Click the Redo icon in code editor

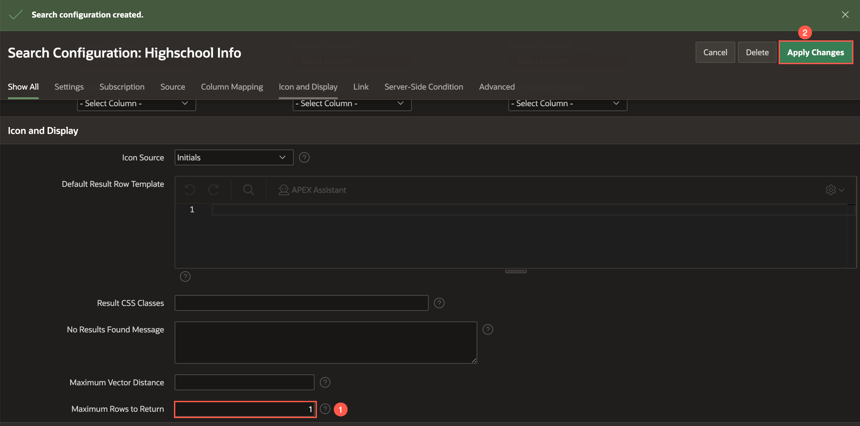click(214, 190)
